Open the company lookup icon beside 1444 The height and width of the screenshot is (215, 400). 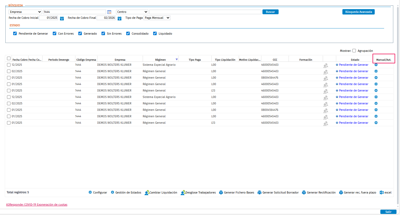click(x=109, y=12)
